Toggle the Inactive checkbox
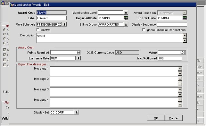 tap(38, 30)
